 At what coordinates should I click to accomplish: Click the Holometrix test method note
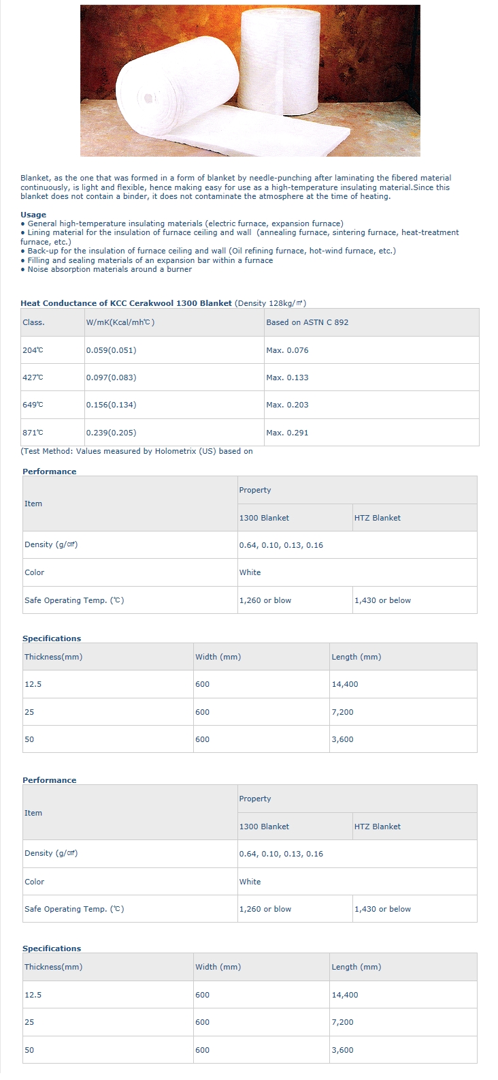[x=137, y=451]
